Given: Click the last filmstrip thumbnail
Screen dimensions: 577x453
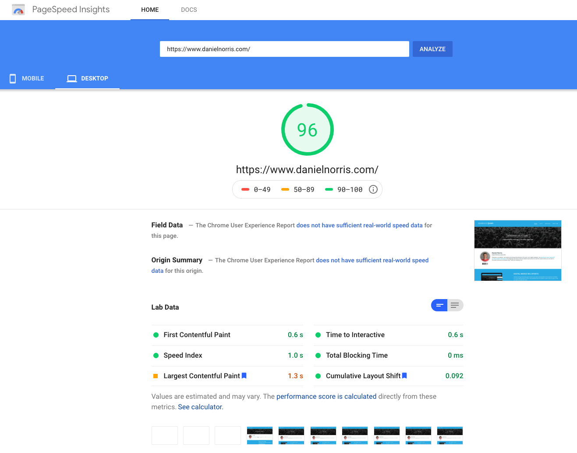Looking at the screenshot, I should pyautogui.click(x=450, y=436).
